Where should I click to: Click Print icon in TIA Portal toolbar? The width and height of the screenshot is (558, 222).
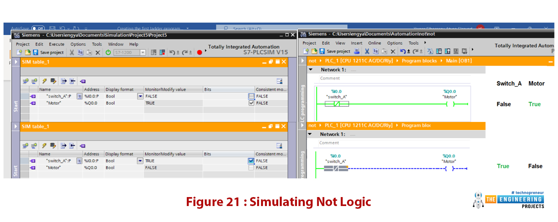[x=357, y=51]
